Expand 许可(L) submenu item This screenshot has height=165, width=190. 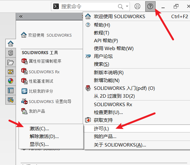pos(136,129)
